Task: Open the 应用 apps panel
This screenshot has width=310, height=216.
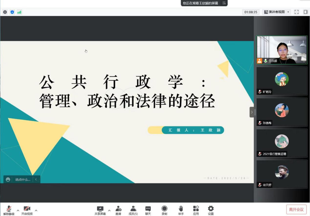Action: [x=196, y=210]
